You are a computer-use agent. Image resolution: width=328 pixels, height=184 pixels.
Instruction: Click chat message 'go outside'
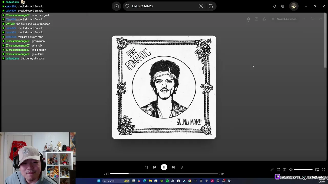tap(38, 54)
